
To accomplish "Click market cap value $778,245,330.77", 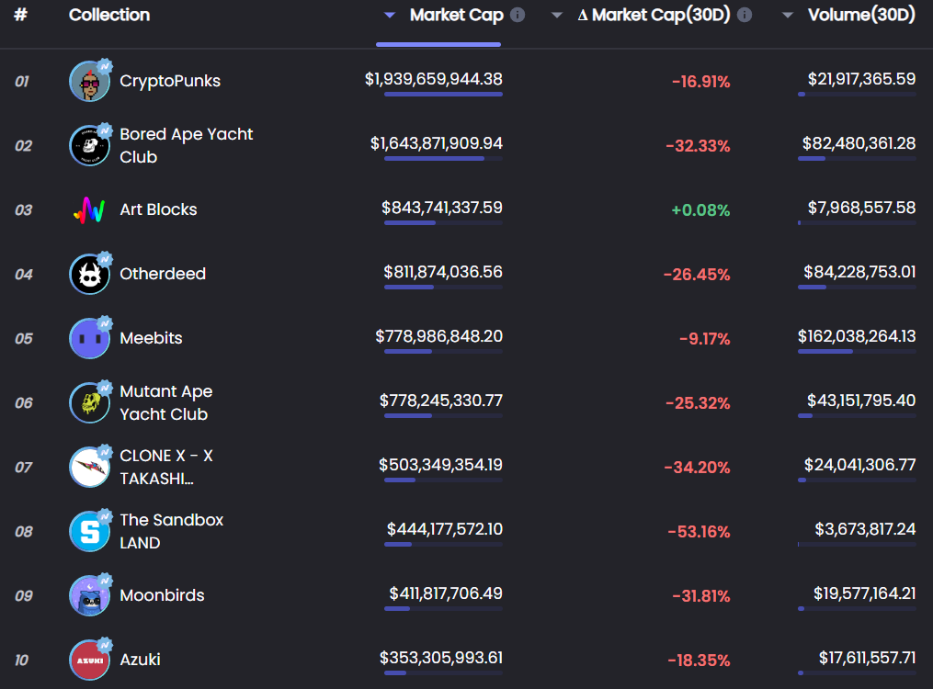I will pyautogui.click(x=441, y=401).
